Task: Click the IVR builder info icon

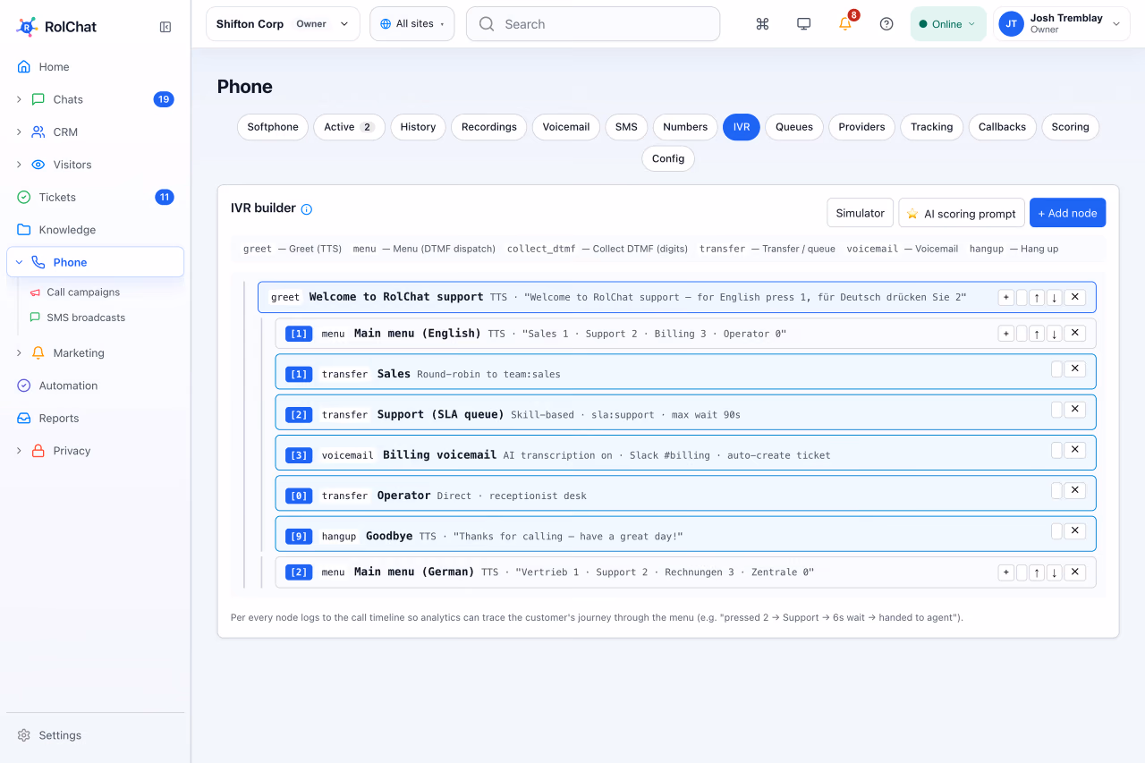Action: pyautogui.click(x=307, y=209)
